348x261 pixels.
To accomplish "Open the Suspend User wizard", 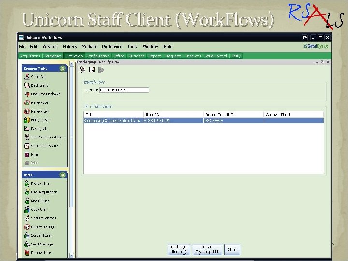I will (38, 235).
